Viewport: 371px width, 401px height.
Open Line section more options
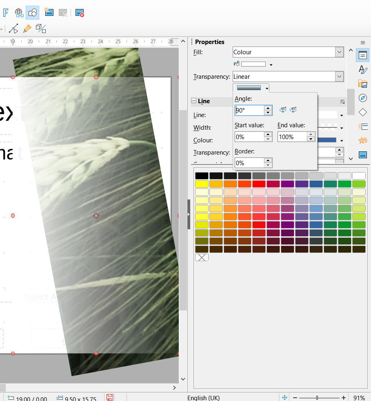pos(342,102)
